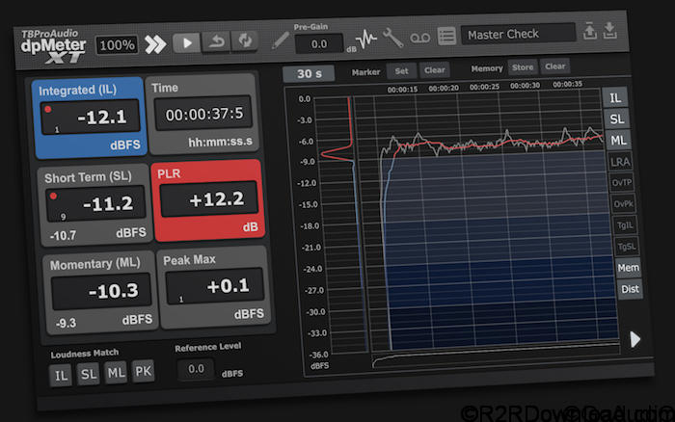Click the 00:00:37:5 time readout

[x=204, y=115]
